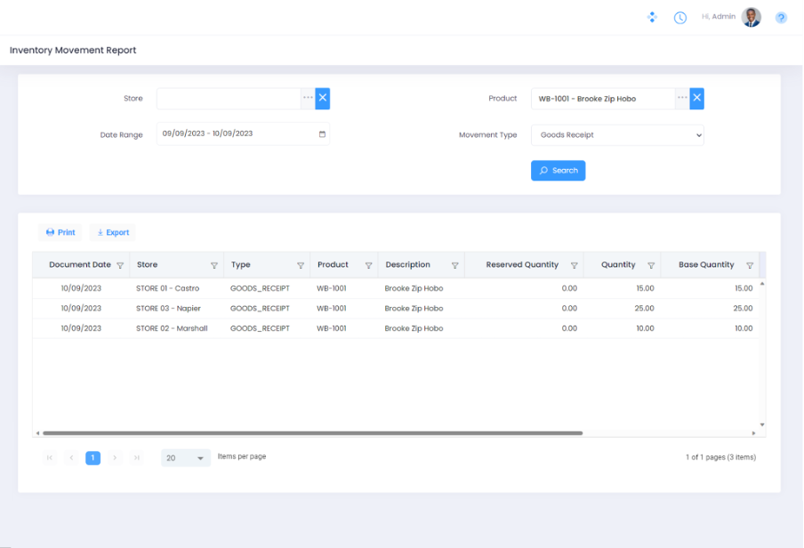Clear the Product field with X
The width and height of the screenshot is (804, 548).
pos(697,98)
